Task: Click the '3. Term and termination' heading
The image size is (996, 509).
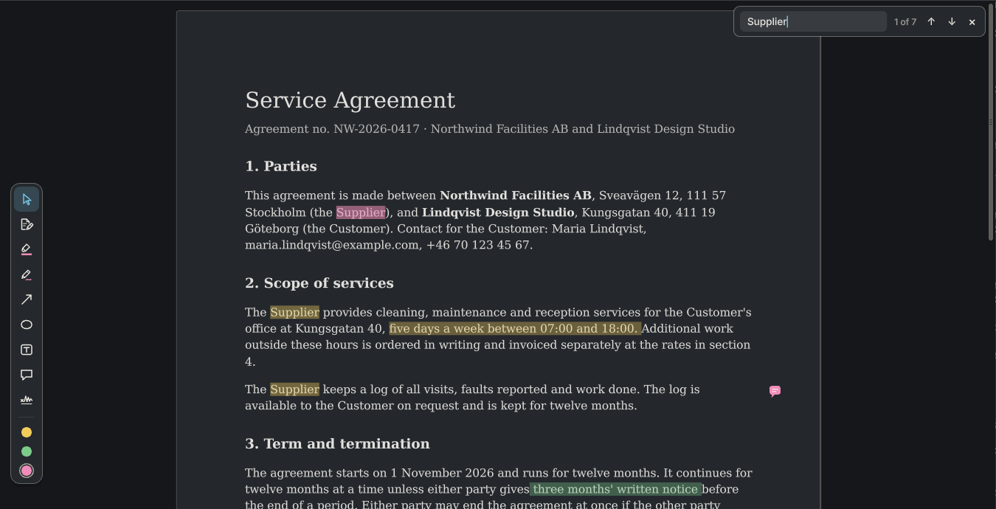Action: (x=337, y=444)
